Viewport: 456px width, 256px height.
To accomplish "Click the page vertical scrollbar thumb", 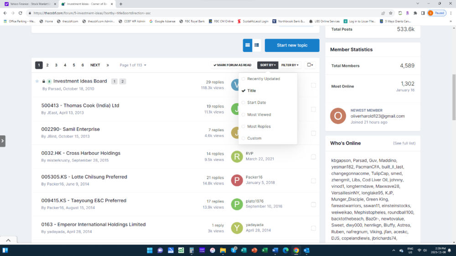I will pyautogui.click(x=454, y=97).
